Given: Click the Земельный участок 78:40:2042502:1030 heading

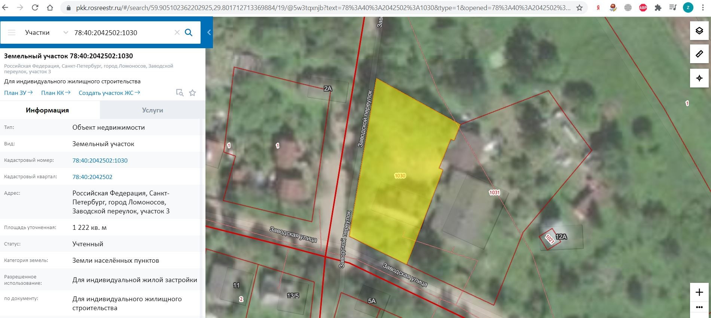Looking at the screenshot, I should coord(68,56).
